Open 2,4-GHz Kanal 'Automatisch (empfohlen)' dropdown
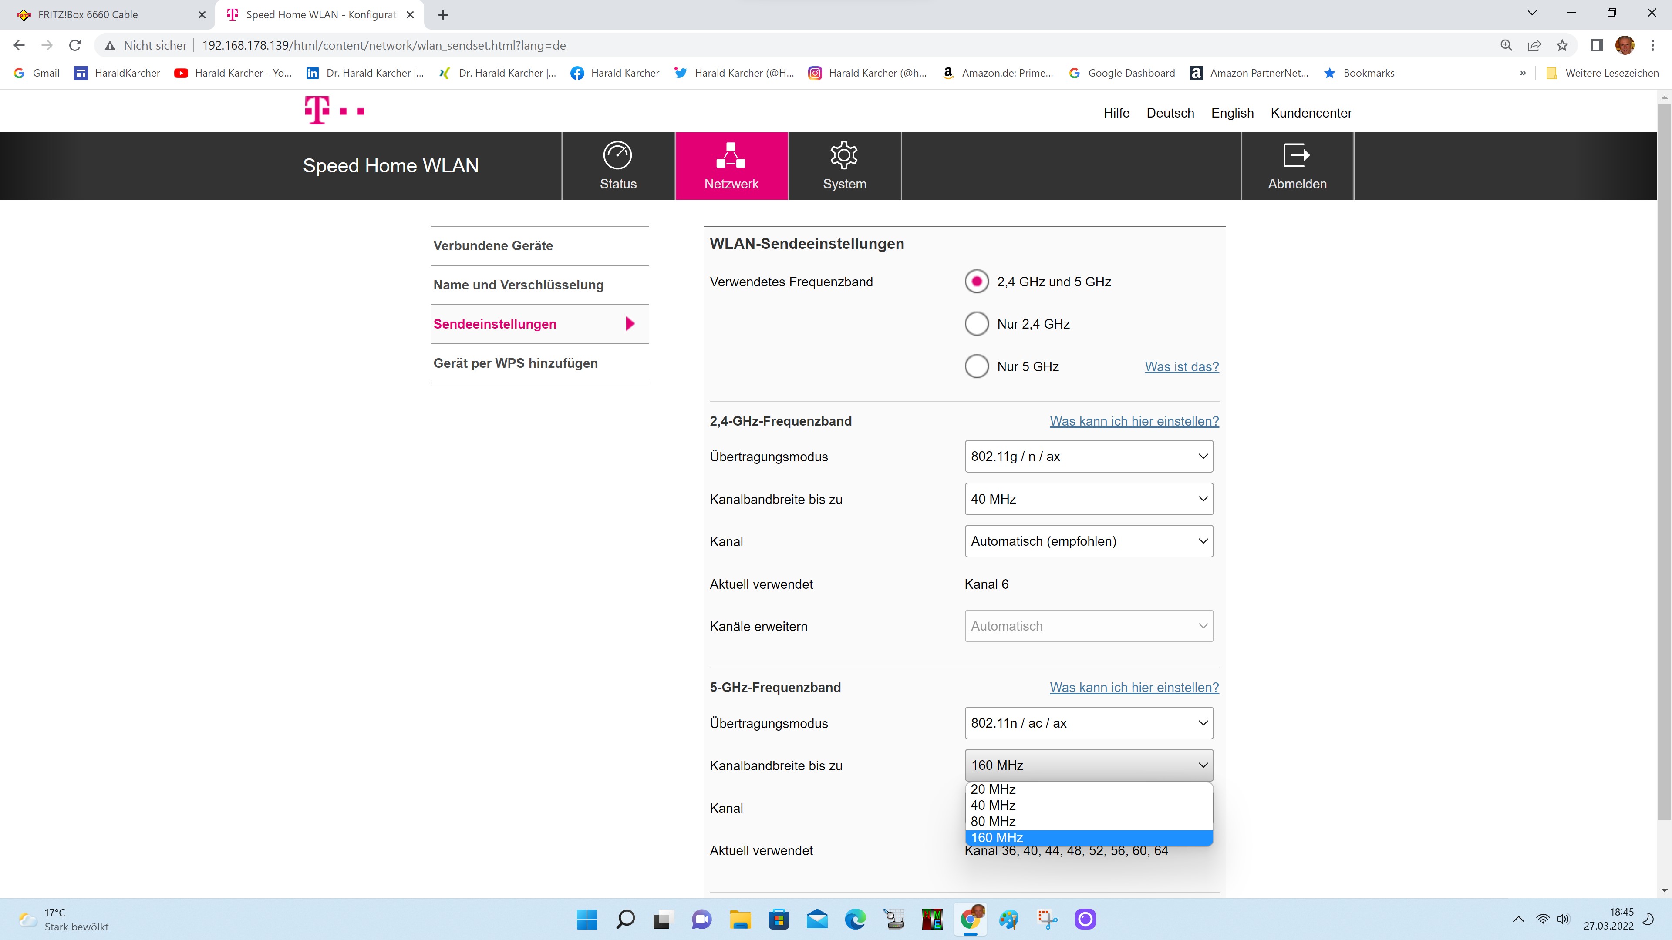This screenshot has width=1672, height=940. click(1089, 541)
